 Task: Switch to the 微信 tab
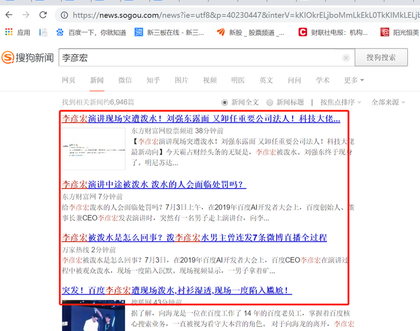coord(125,80)
